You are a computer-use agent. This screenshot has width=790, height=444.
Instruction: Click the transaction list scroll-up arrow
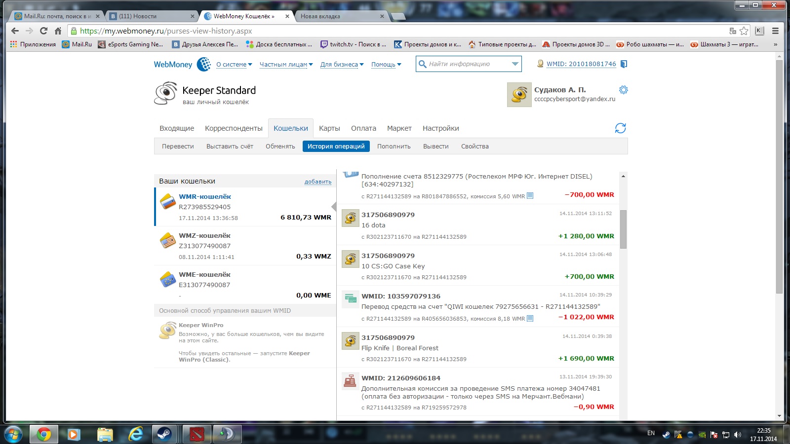[623, 176]
